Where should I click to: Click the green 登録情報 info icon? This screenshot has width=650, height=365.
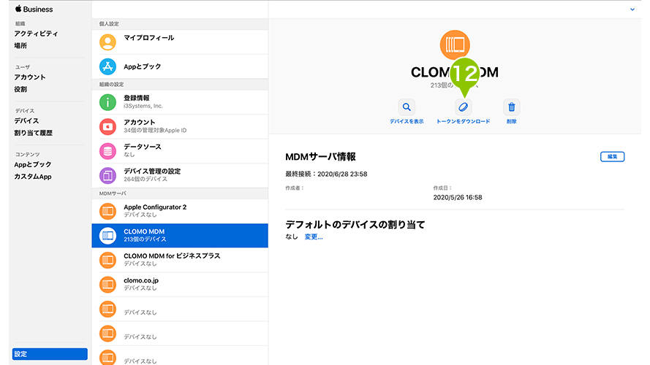[107, 101]
